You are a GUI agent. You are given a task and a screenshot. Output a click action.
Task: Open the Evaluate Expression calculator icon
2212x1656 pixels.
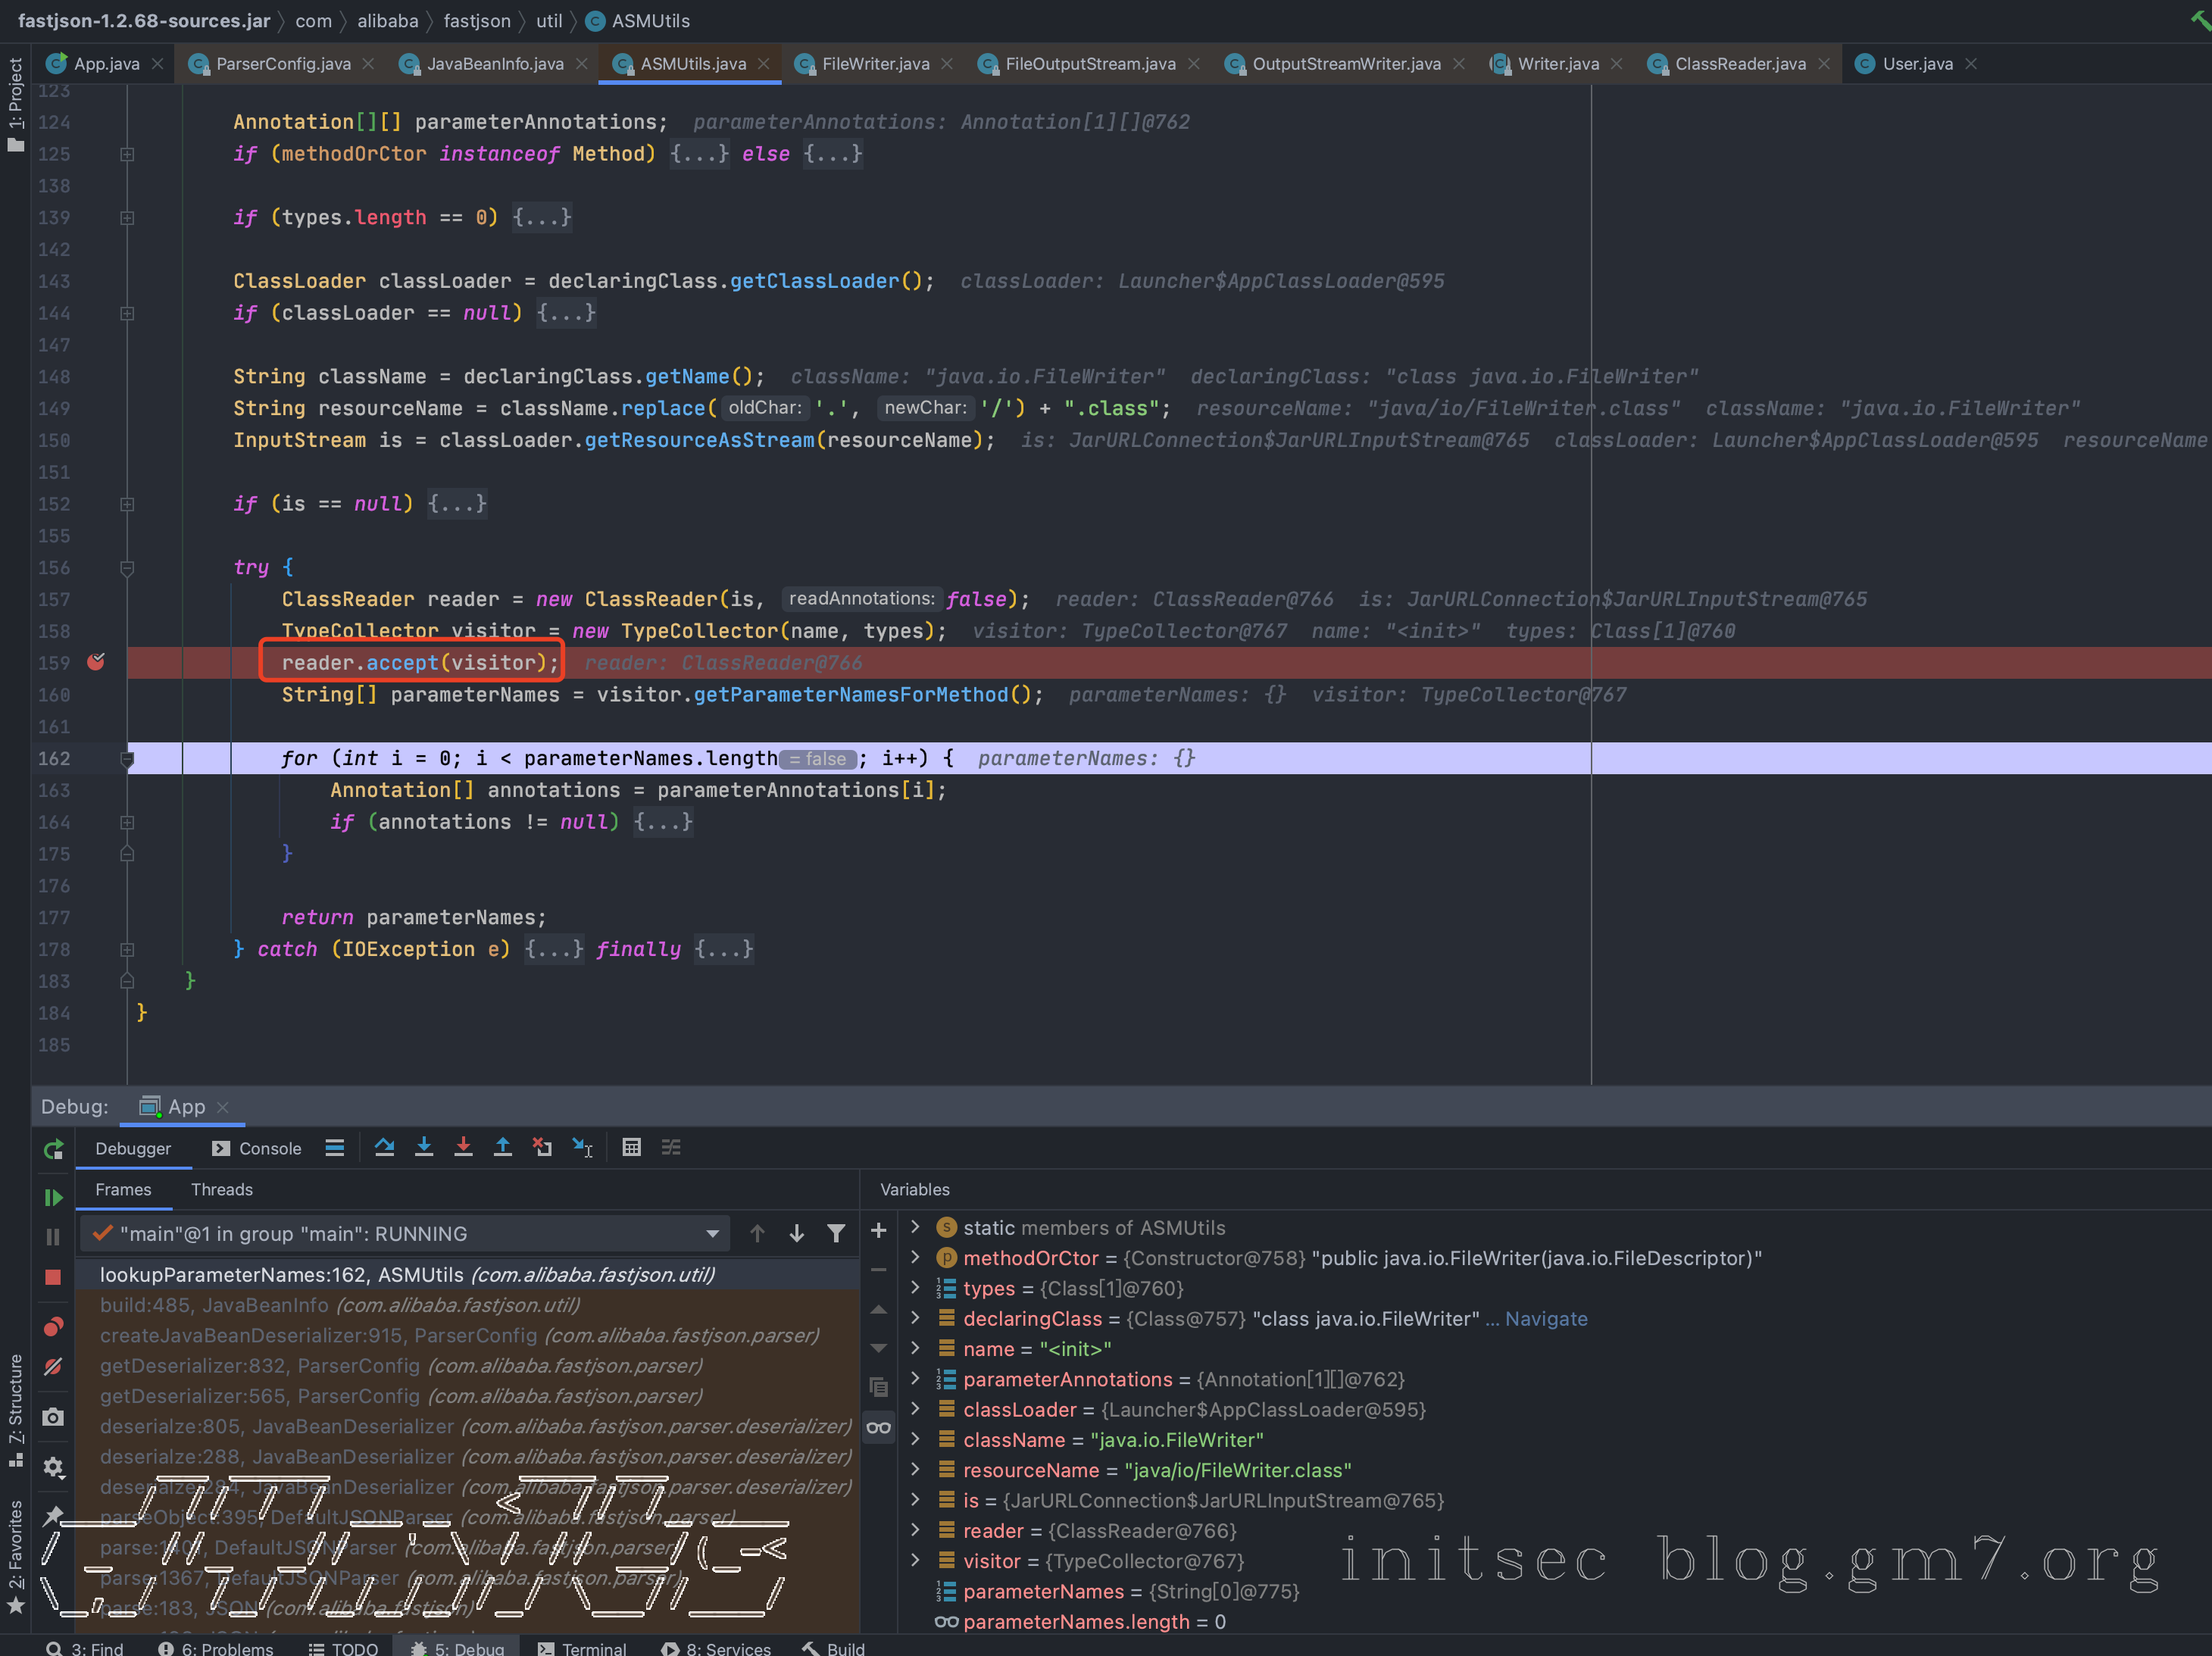[631, 1147]
